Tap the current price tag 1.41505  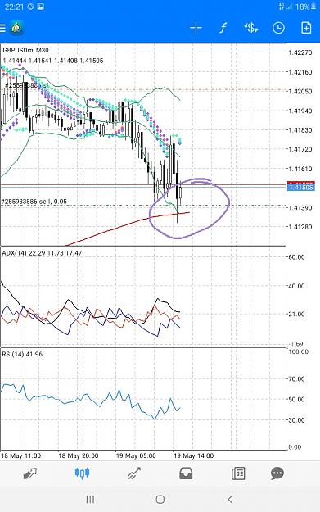click(x=300, y=188)
